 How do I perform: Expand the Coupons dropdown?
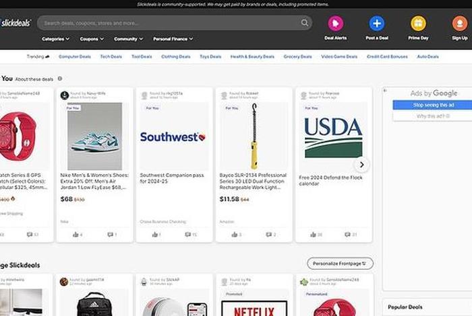(x=92, y=39)
